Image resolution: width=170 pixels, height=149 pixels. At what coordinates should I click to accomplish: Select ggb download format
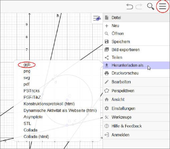pyautogui.click(x=27, y=65)
